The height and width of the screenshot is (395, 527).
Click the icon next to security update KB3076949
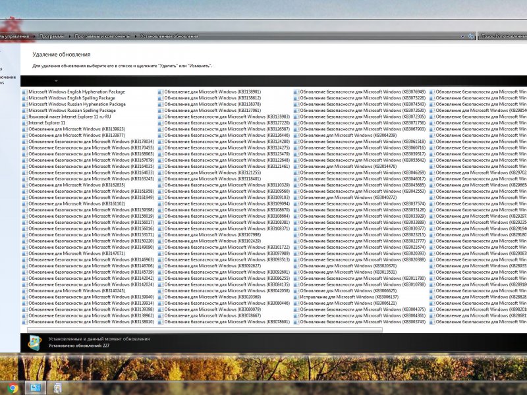click(296, 92)
